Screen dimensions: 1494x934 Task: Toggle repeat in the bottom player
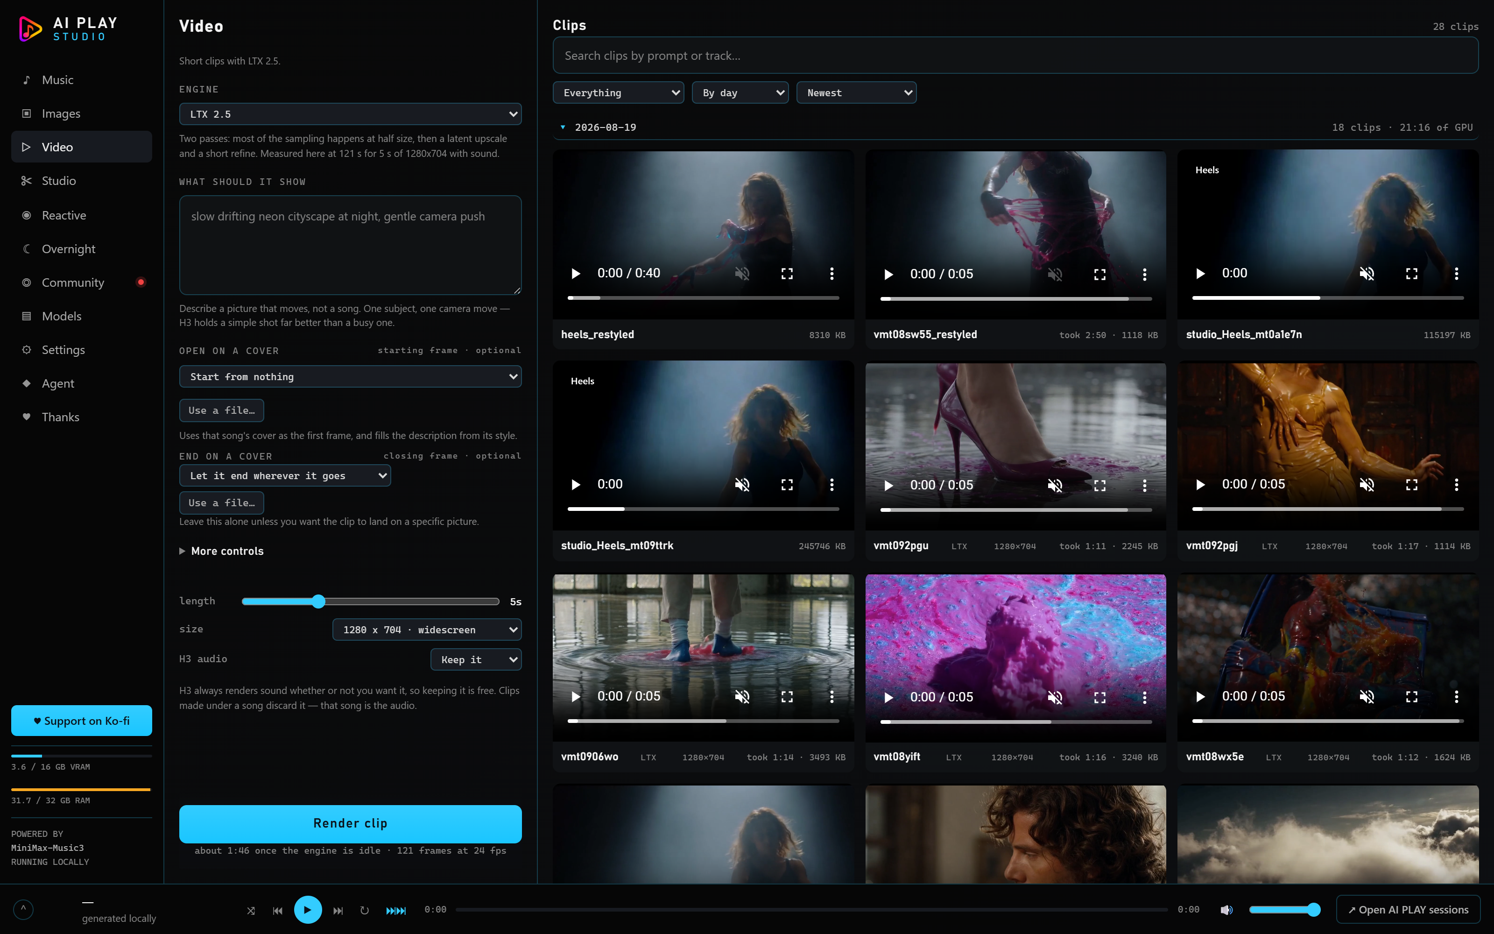[x=364, y=911]
